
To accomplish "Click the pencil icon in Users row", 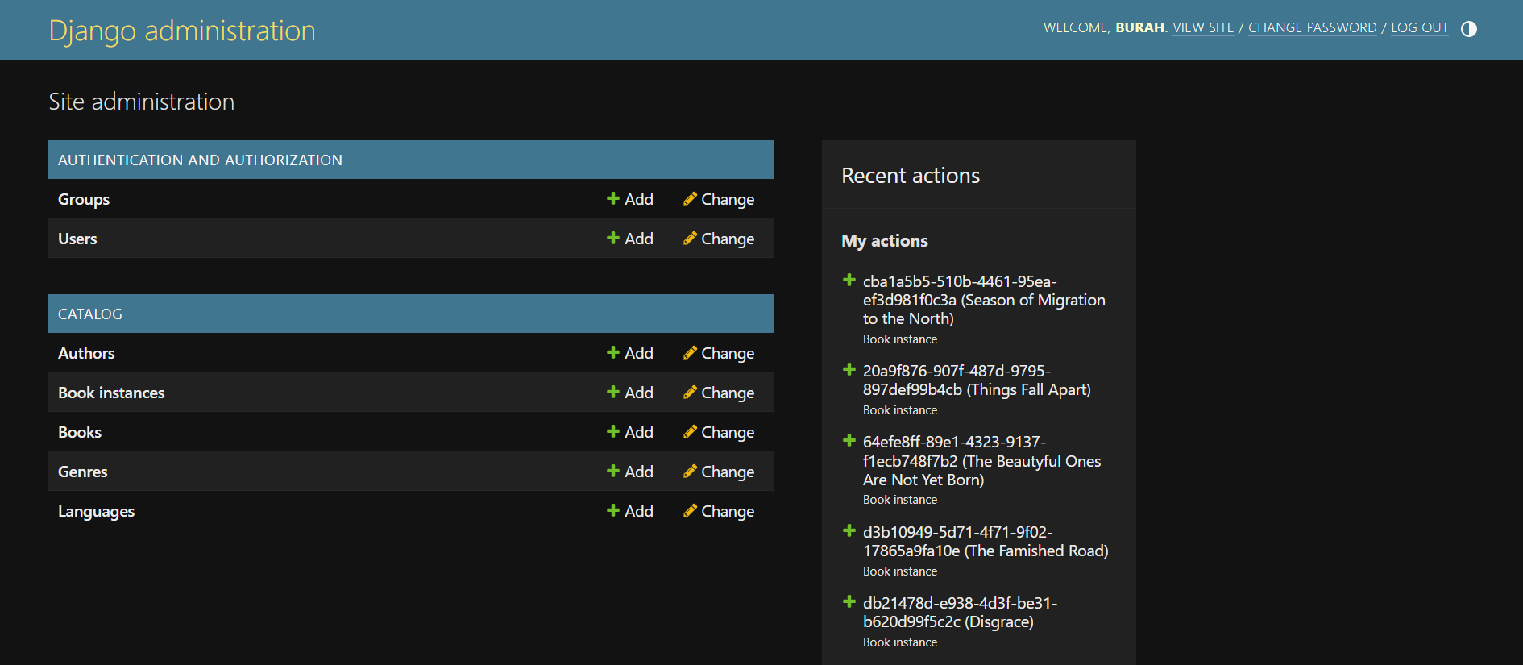I will pyautogui.click(x=690, y=238).
